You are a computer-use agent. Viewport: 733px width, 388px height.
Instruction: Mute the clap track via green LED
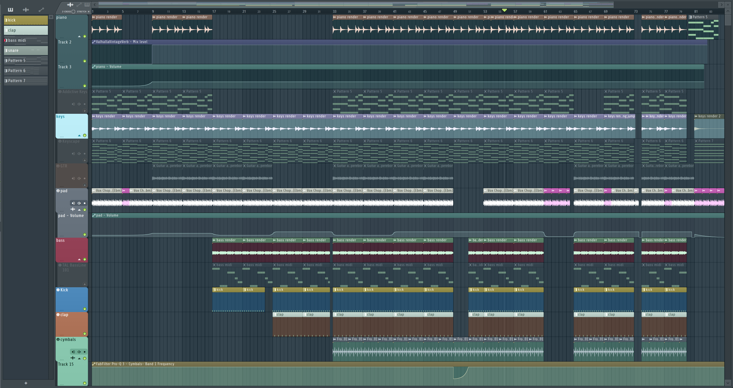pos(85,334)
